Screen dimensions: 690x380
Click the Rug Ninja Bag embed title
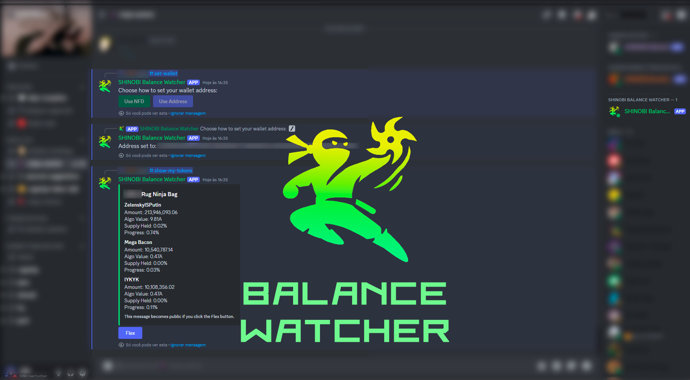point(159,194)
